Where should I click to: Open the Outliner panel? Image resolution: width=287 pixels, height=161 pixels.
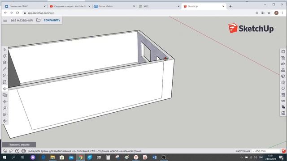point(283,58)
